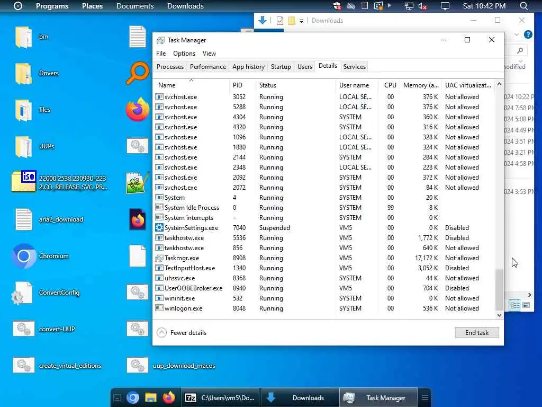Screen dimensions: 542x407
Task: Select svchost.exe with PID 3052
Action: tap(324, 97)
